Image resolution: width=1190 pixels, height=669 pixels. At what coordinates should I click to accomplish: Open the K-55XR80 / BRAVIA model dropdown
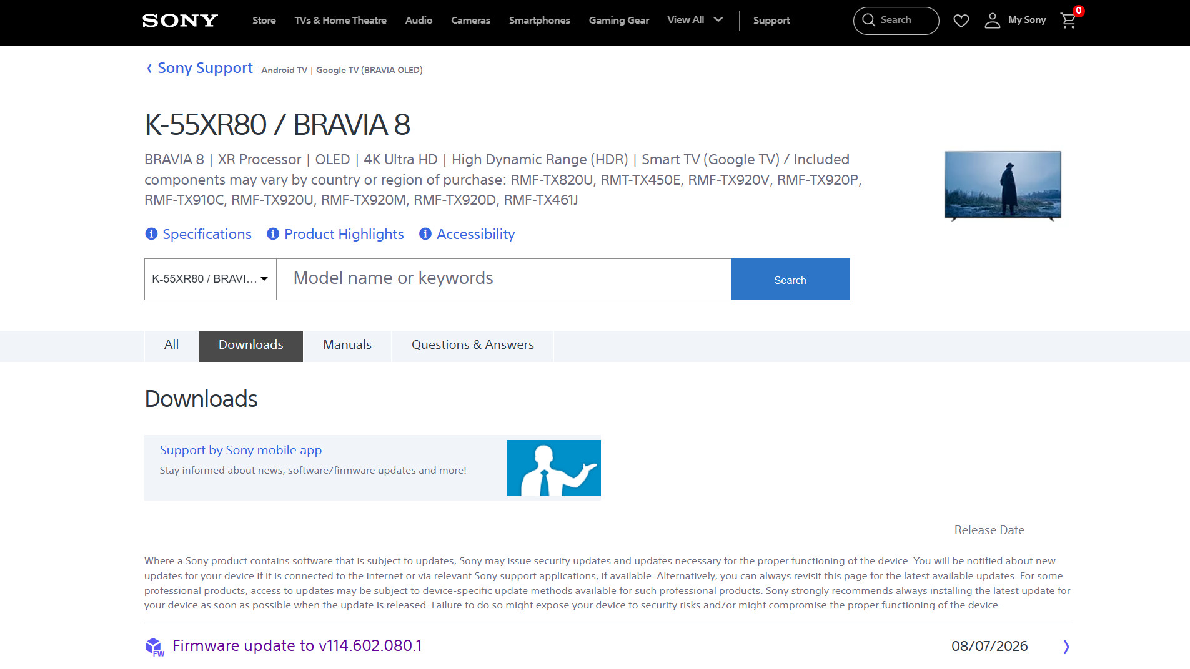tap(211, 279)
